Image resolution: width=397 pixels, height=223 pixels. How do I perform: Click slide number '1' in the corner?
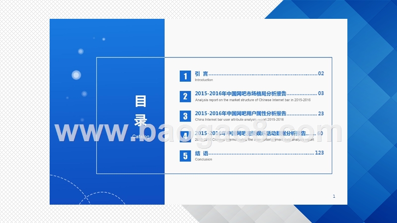tap(334, 196)
